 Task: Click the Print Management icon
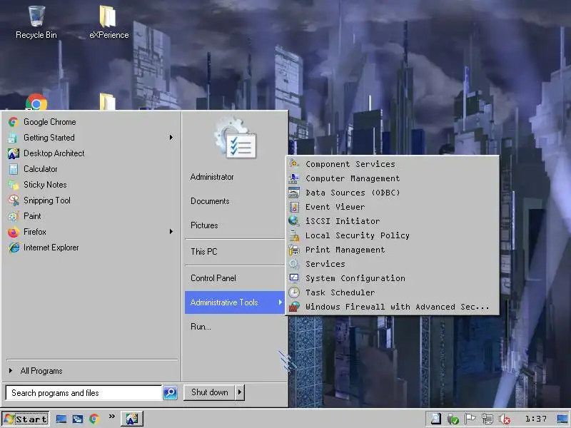point(294,250)
